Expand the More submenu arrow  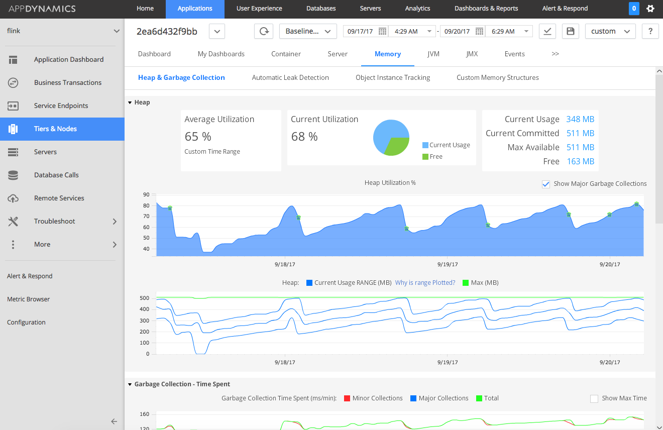(x=115, y=245)
